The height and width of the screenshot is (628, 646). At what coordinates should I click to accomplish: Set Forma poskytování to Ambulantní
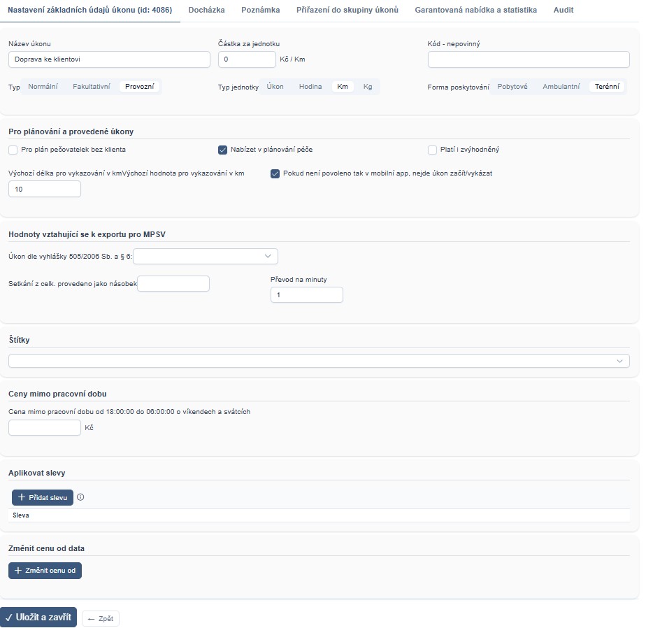[561, 87]
